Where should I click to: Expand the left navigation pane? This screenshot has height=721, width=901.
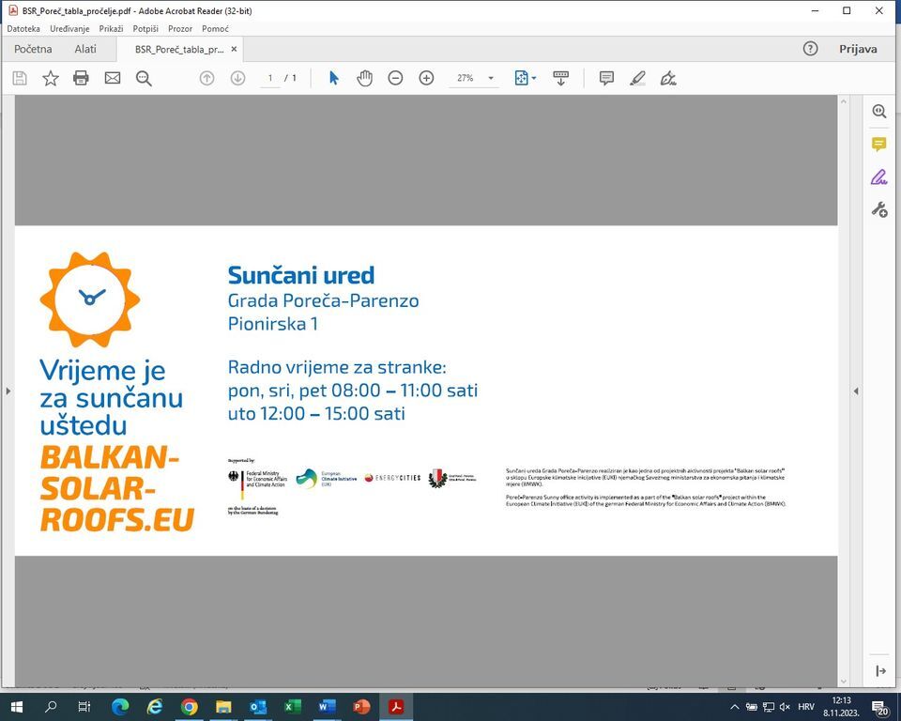8,391
